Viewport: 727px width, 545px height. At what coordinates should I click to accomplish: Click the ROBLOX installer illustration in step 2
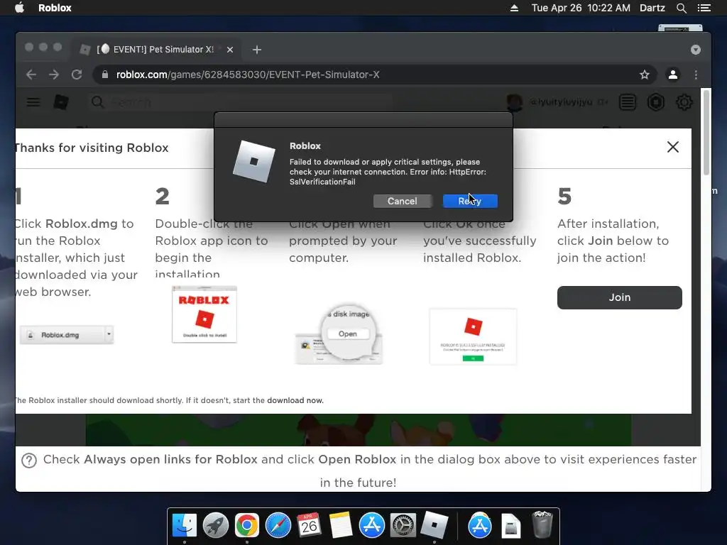coord(204,314)
